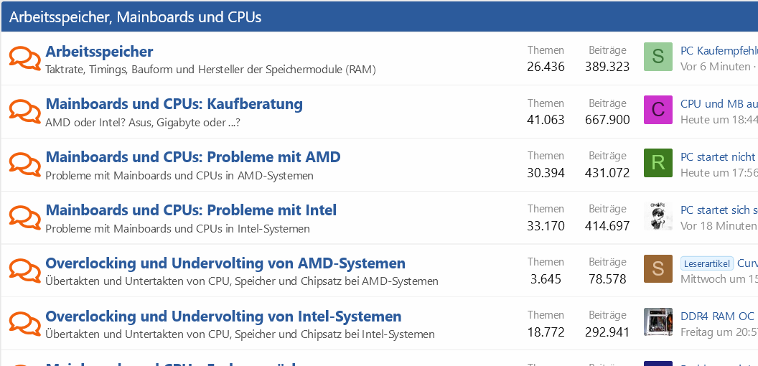Click the category header Arbeitsspeicher, Mainboards und CPUs

pyautogui.click(x=135, y=17)
